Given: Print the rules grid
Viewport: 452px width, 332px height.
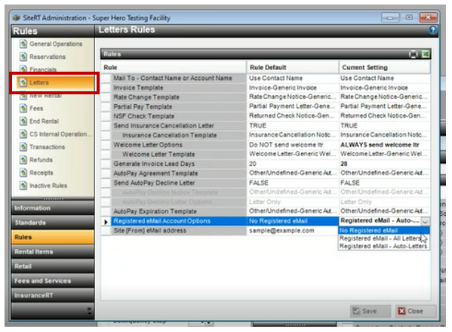Looking at the screenshot, I should (x=414, y=54).
